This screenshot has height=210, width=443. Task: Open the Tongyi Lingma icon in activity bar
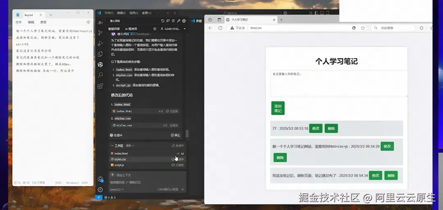click(x=100, y=65)
